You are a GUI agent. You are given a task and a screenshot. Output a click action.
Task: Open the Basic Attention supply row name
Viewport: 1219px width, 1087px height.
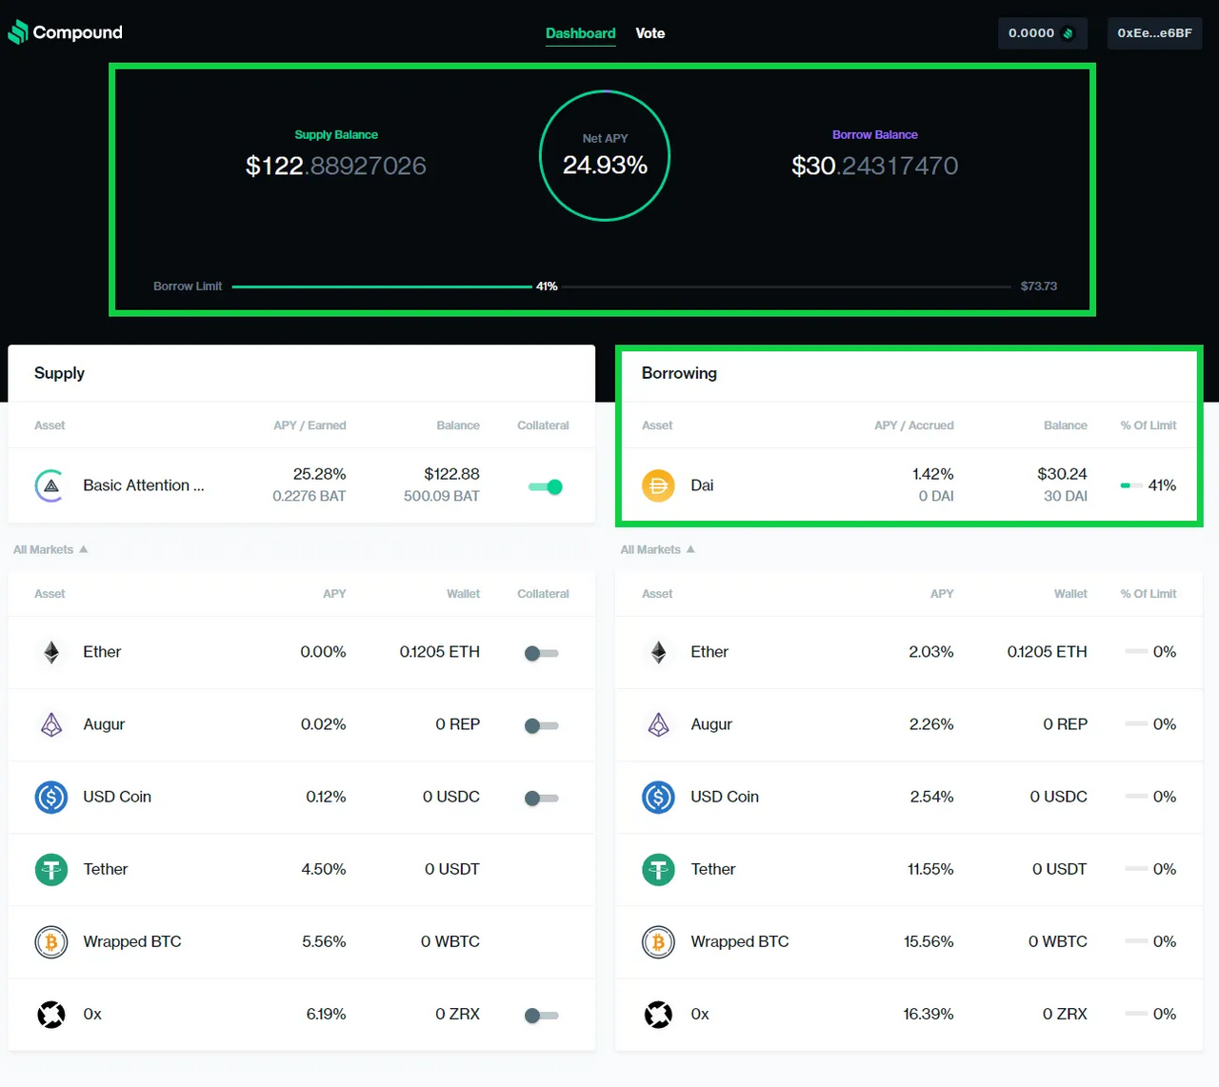[x=144, y=485]
